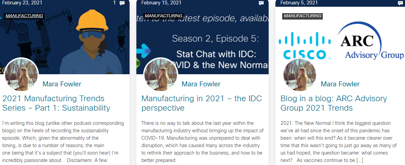Select the Manufacturing tag on the hard hat image
The image size is (405, 165).
pyautogui.click(x=24, y=16)
